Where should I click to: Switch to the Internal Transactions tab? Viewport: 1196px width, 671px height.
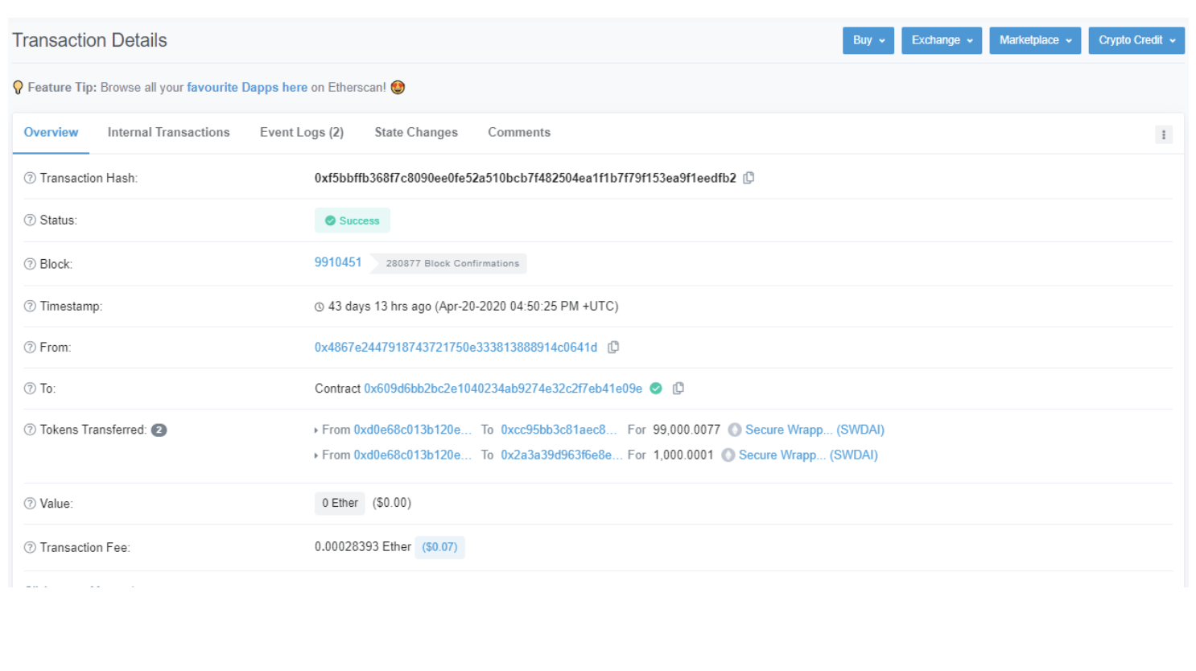point(168,133)
